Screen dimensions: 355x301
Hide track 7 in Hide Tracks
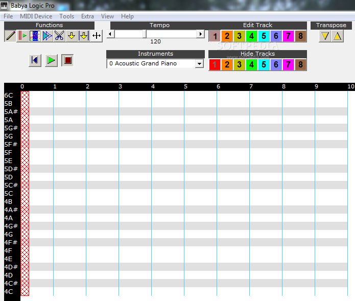click(x=288, y=64)
